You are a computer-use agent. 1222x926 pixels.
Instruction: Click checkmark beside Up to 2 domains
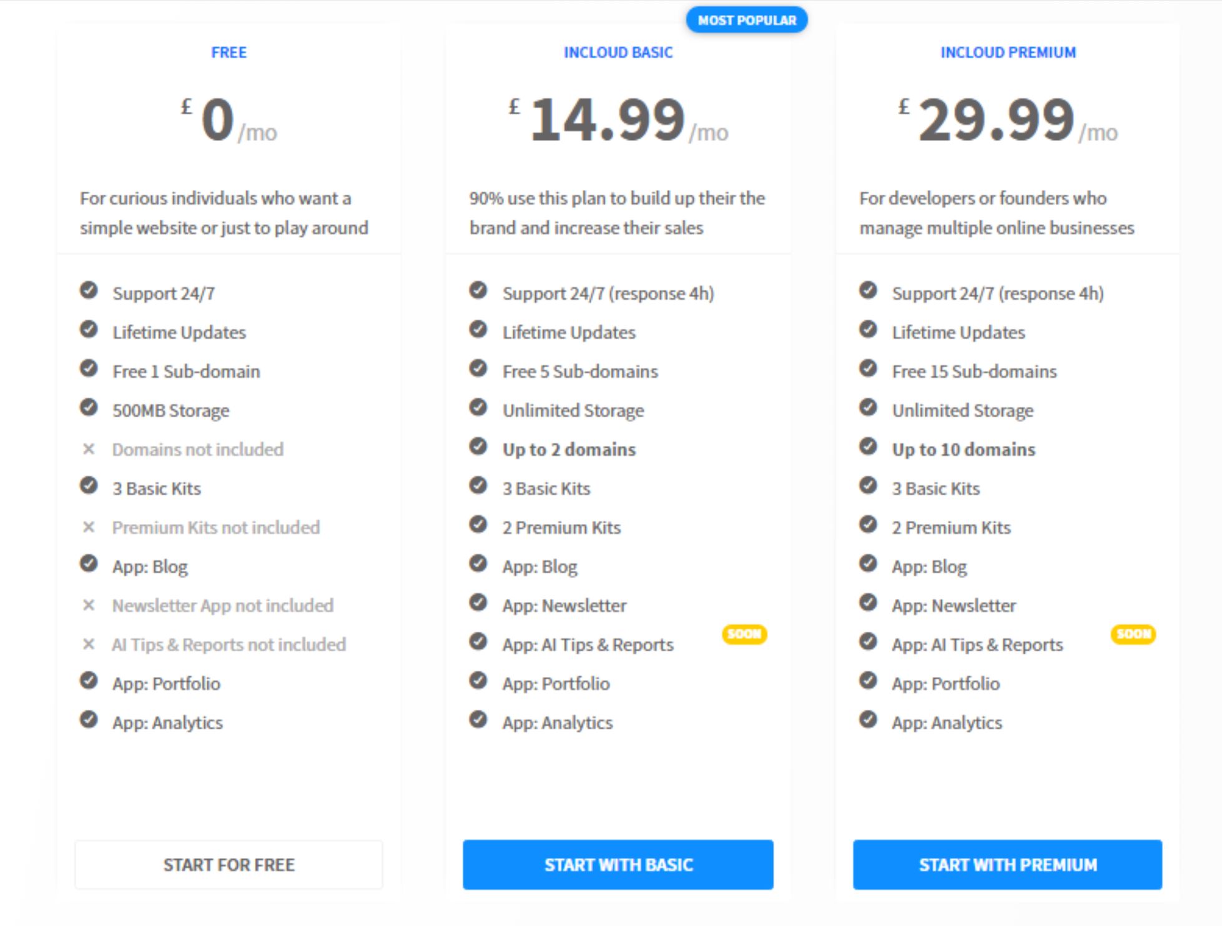point(478,446)
